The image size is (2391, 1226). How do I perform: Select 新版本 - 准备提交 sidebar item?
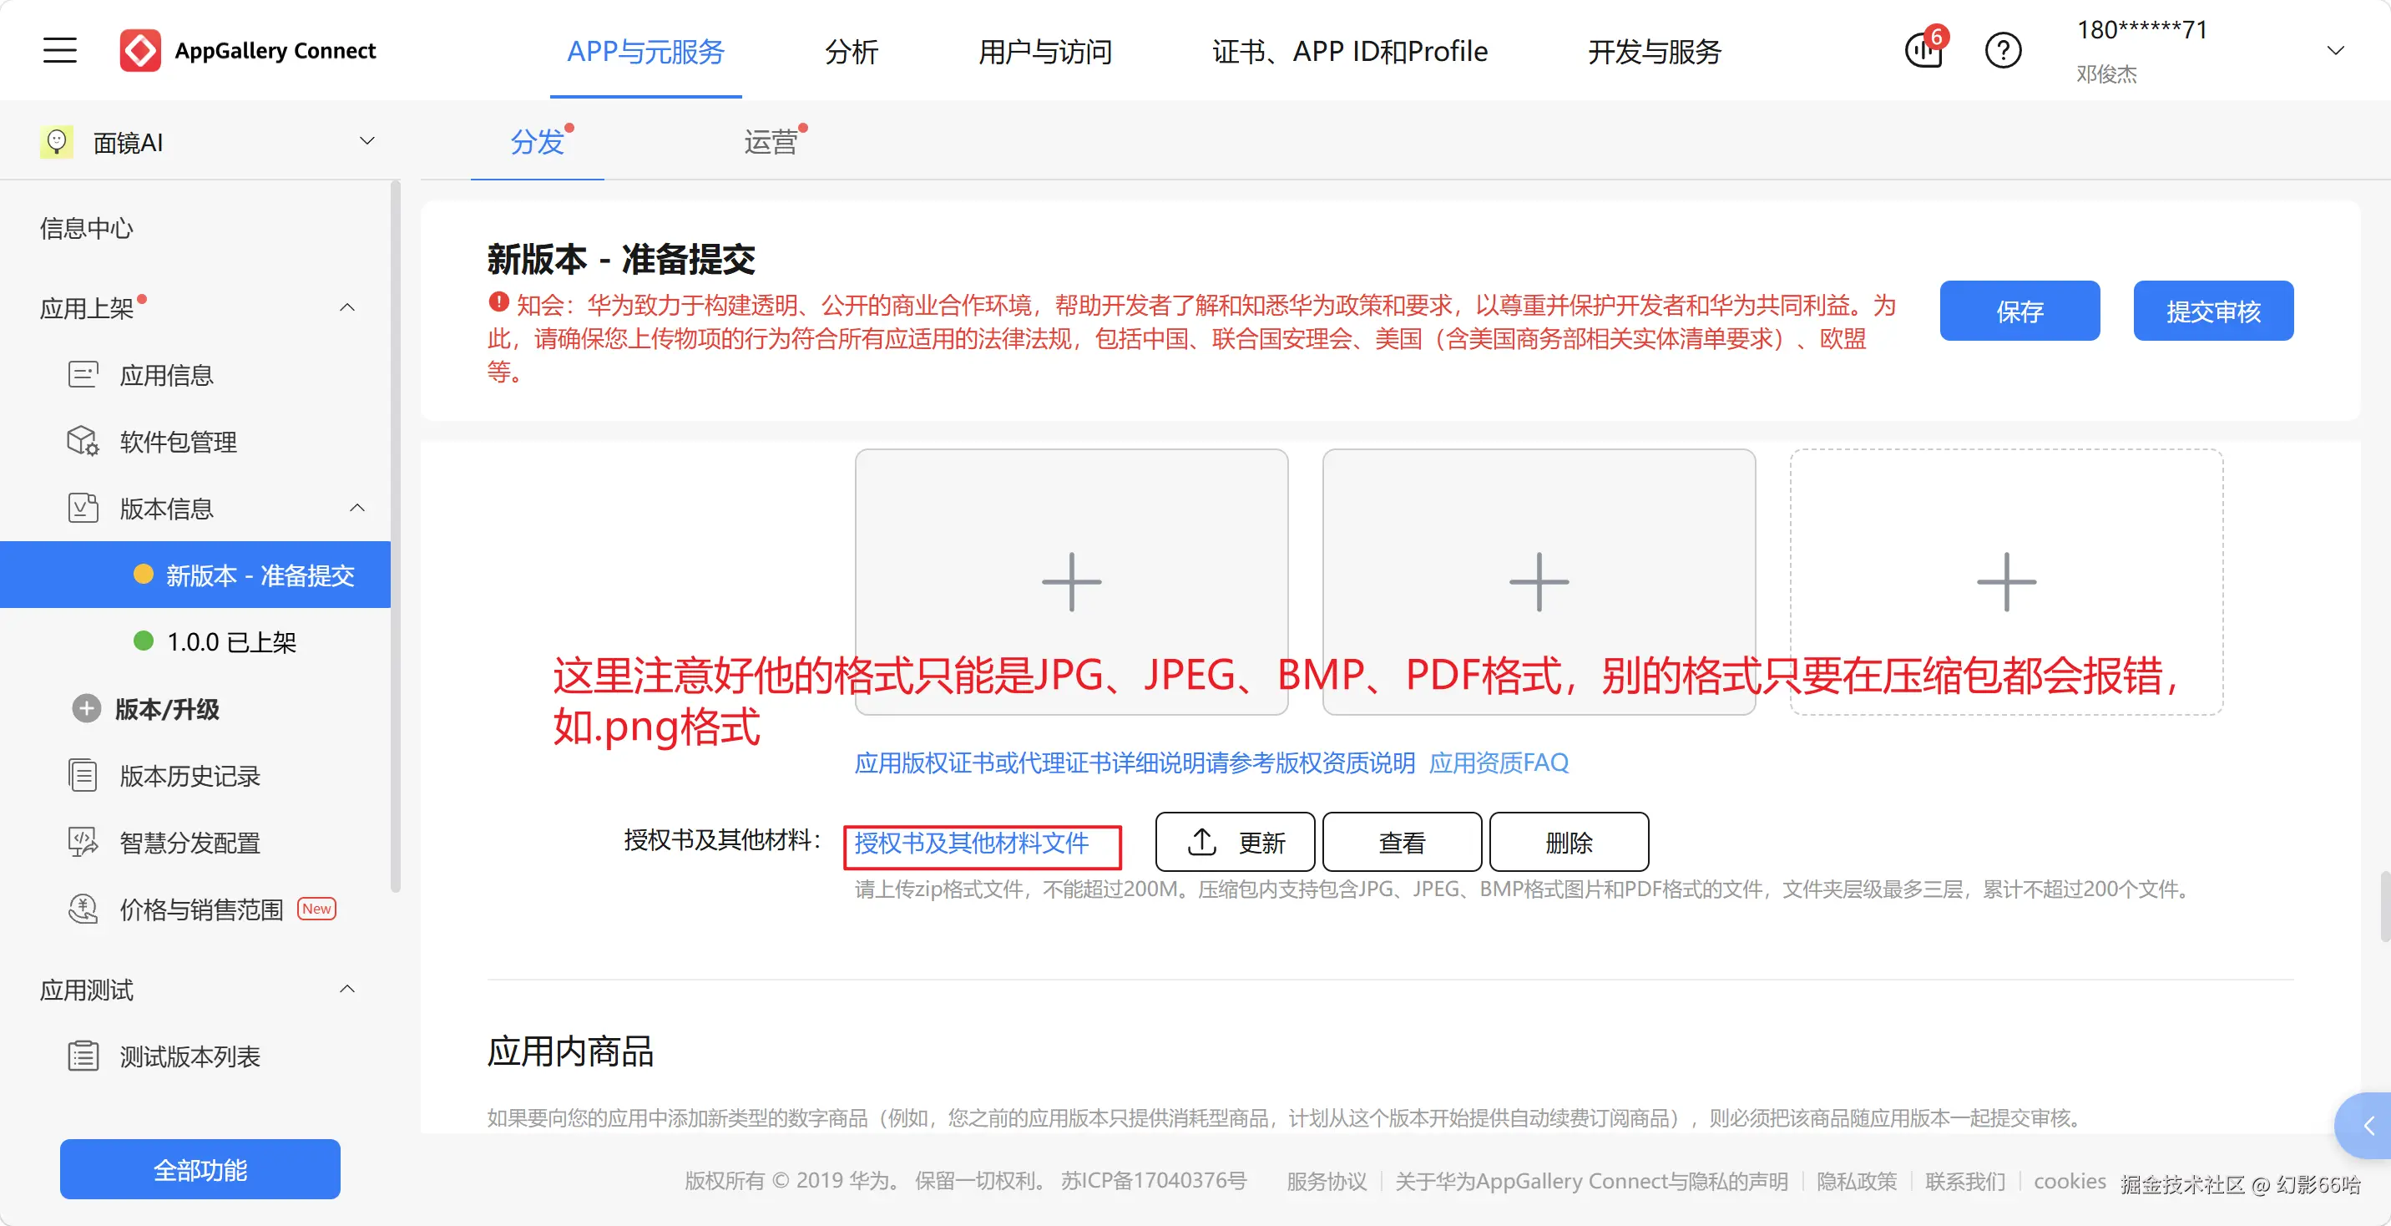coord(195,575)
